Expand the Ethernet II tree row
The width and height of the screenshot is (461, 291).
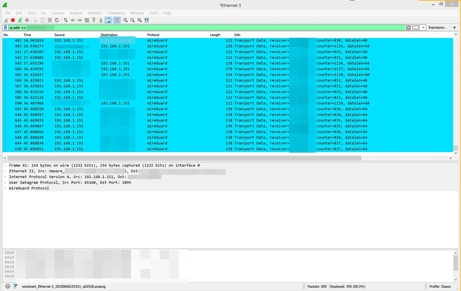5,171
